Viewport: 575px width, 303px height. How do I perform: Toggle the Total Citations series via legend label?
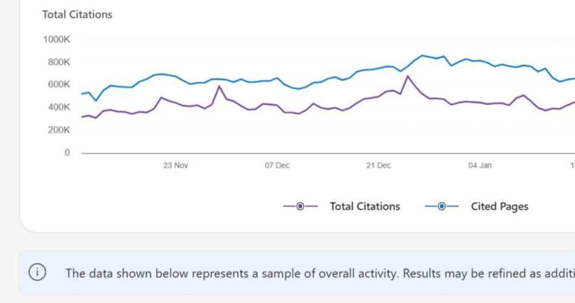tap(364, 207)
